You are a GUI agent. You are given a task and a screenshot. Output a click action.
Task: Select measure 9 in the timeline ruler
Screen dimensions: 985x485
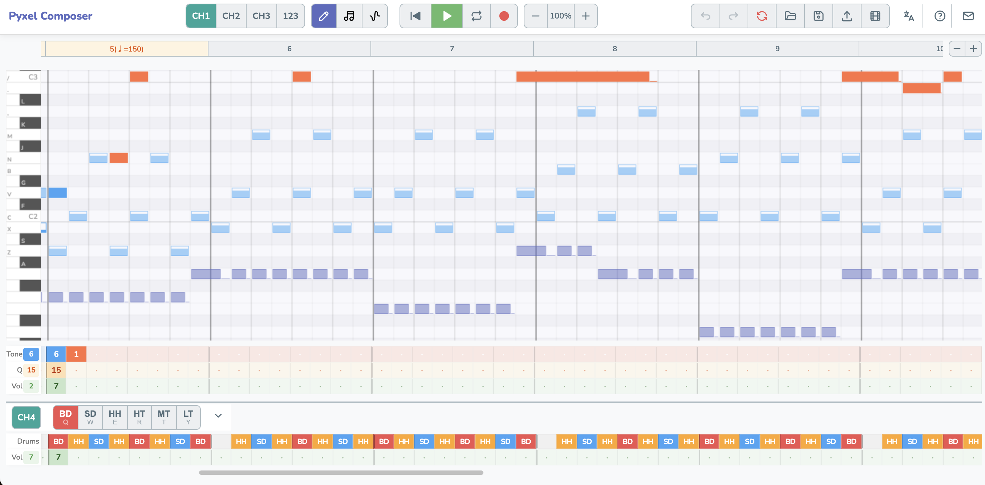point(777,49)
